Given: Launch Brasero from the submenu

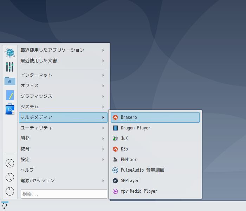Looking at the screenshot, I should click(155, 117).
